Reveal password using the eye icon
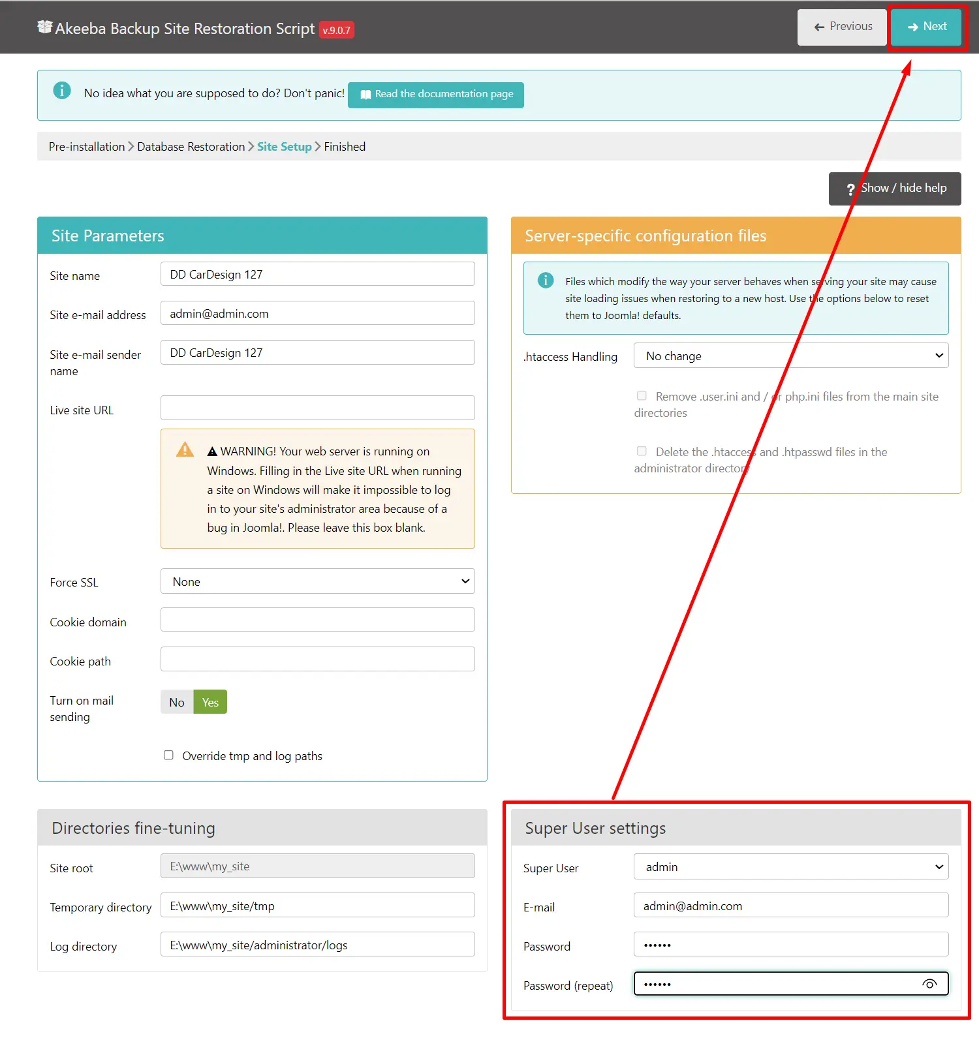 [x=929, y=984]
